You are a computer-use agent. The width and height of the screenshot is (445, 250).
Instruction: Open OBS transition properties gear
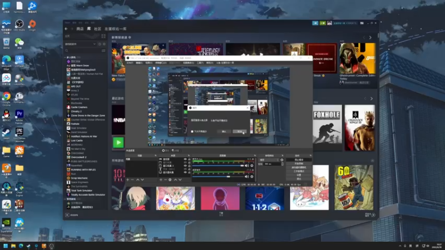click(282, 160)
